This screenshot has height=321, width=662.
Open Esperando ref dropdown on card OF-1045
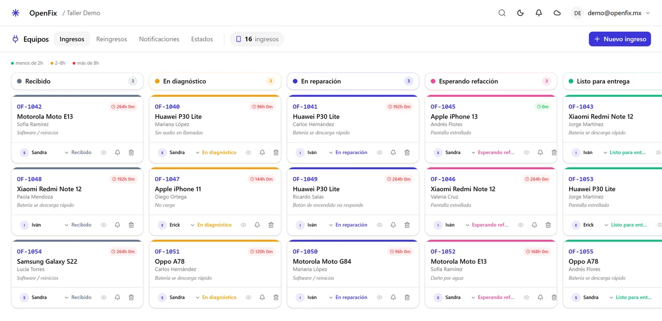[x=493, y=153]
